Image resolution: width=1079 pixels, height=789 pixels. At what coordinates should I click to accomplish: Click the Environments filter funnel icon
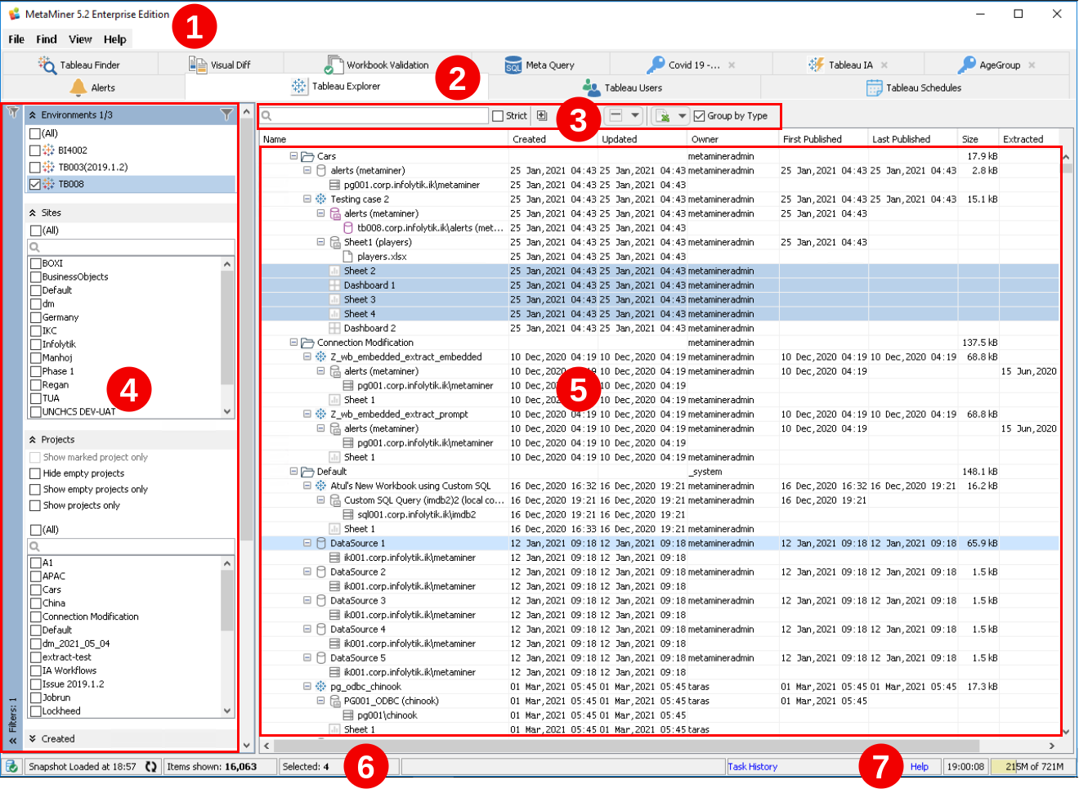tap(226, 114)
